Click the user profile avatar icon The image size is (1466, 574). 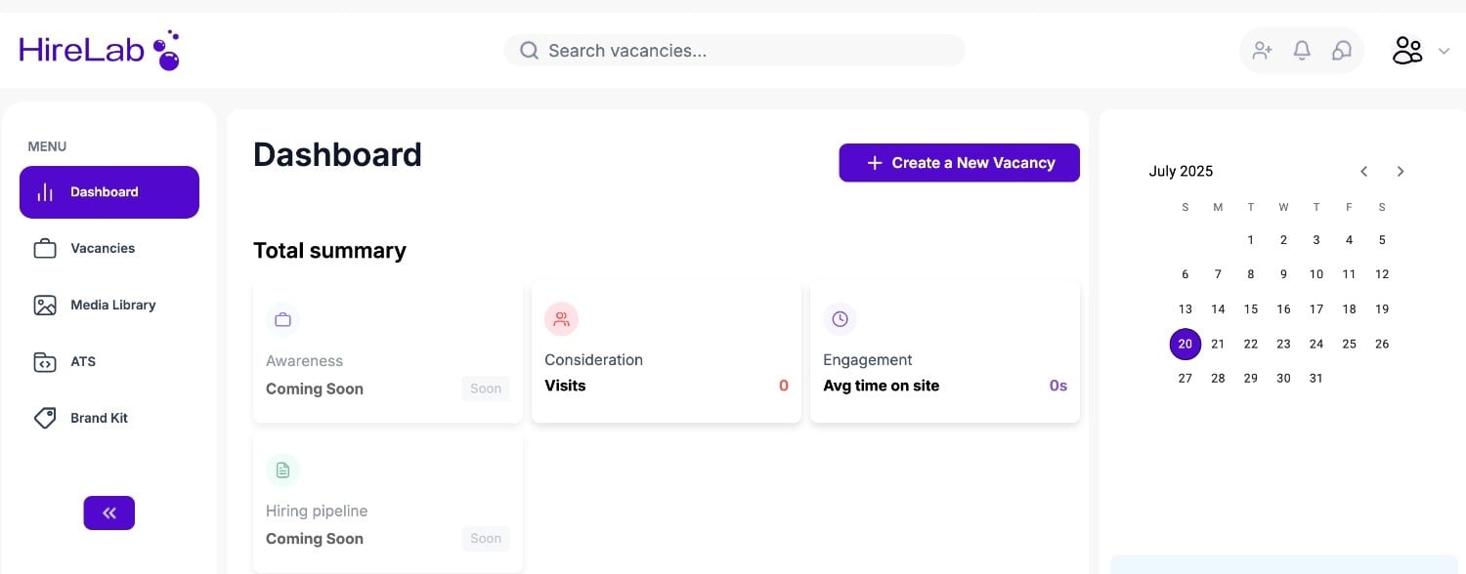[x=1407, y=51]
